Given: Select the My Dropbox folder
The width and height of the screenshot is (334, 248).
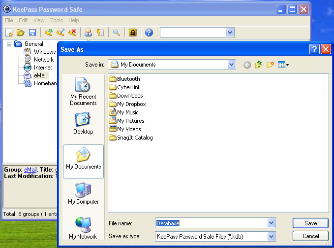Looking at the screenshot, I should (x=127, y=104).
